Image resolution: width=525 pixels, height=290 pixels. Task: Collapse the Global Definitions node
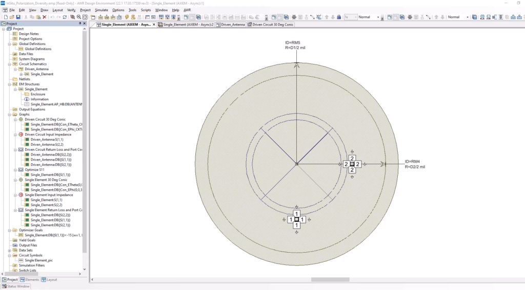[x=9, y=44]
